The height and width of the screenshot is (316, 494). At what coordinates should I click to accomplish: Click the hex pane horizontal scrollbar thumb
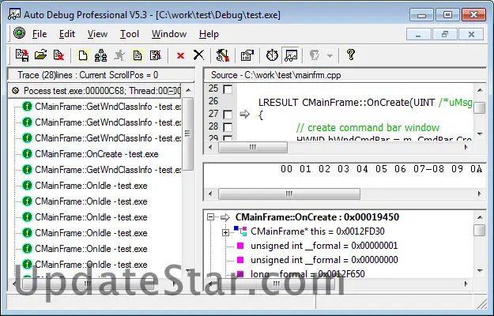(289, 194)
